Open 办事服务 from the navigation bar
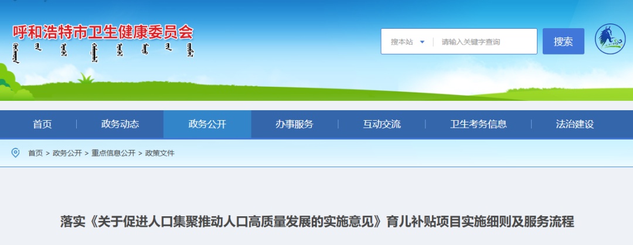633x245 pixels. tap(294, 124)
